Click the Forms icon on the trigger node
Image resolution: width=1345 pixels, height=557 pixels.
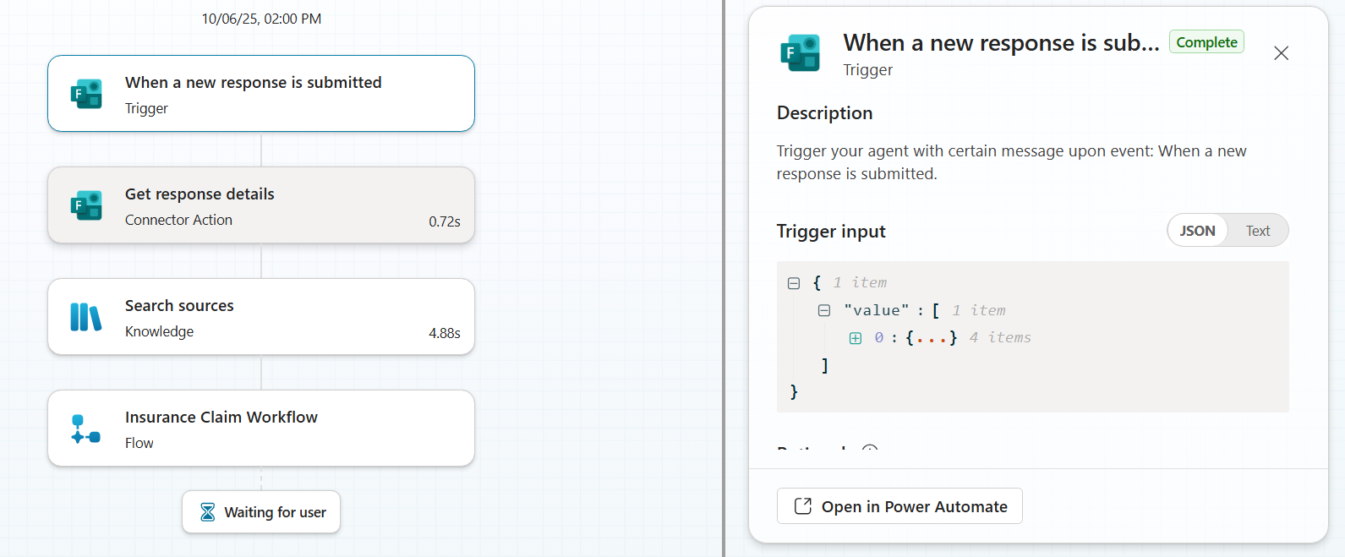pos(86,94)
